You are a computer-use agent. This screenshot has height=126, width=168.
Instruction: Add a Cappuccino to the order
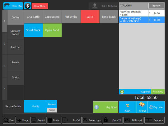[52, 17]
